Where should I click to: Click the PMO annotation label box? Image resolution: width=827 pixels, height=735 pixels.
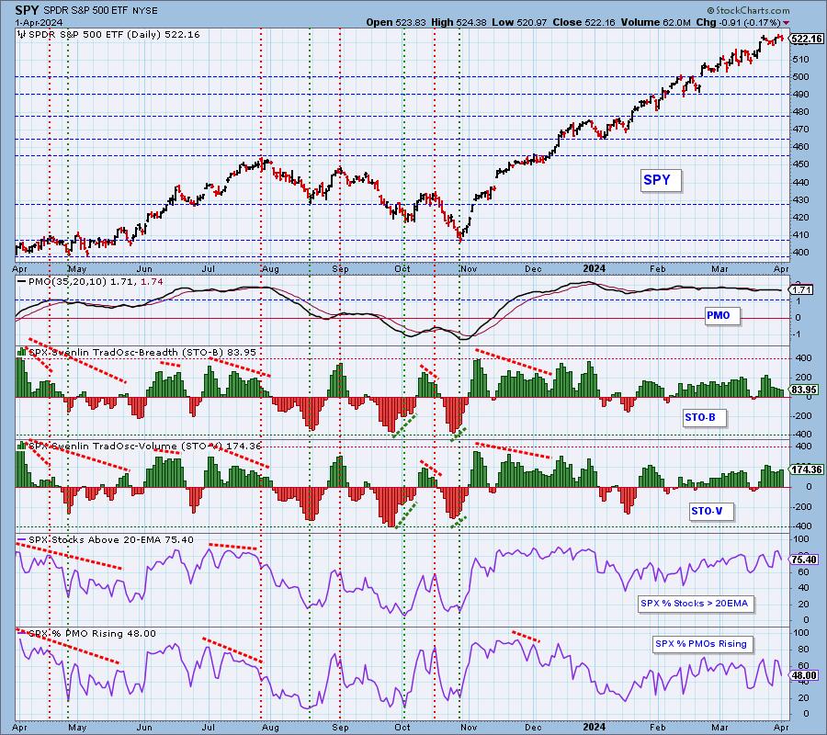(x=722, y=316)
